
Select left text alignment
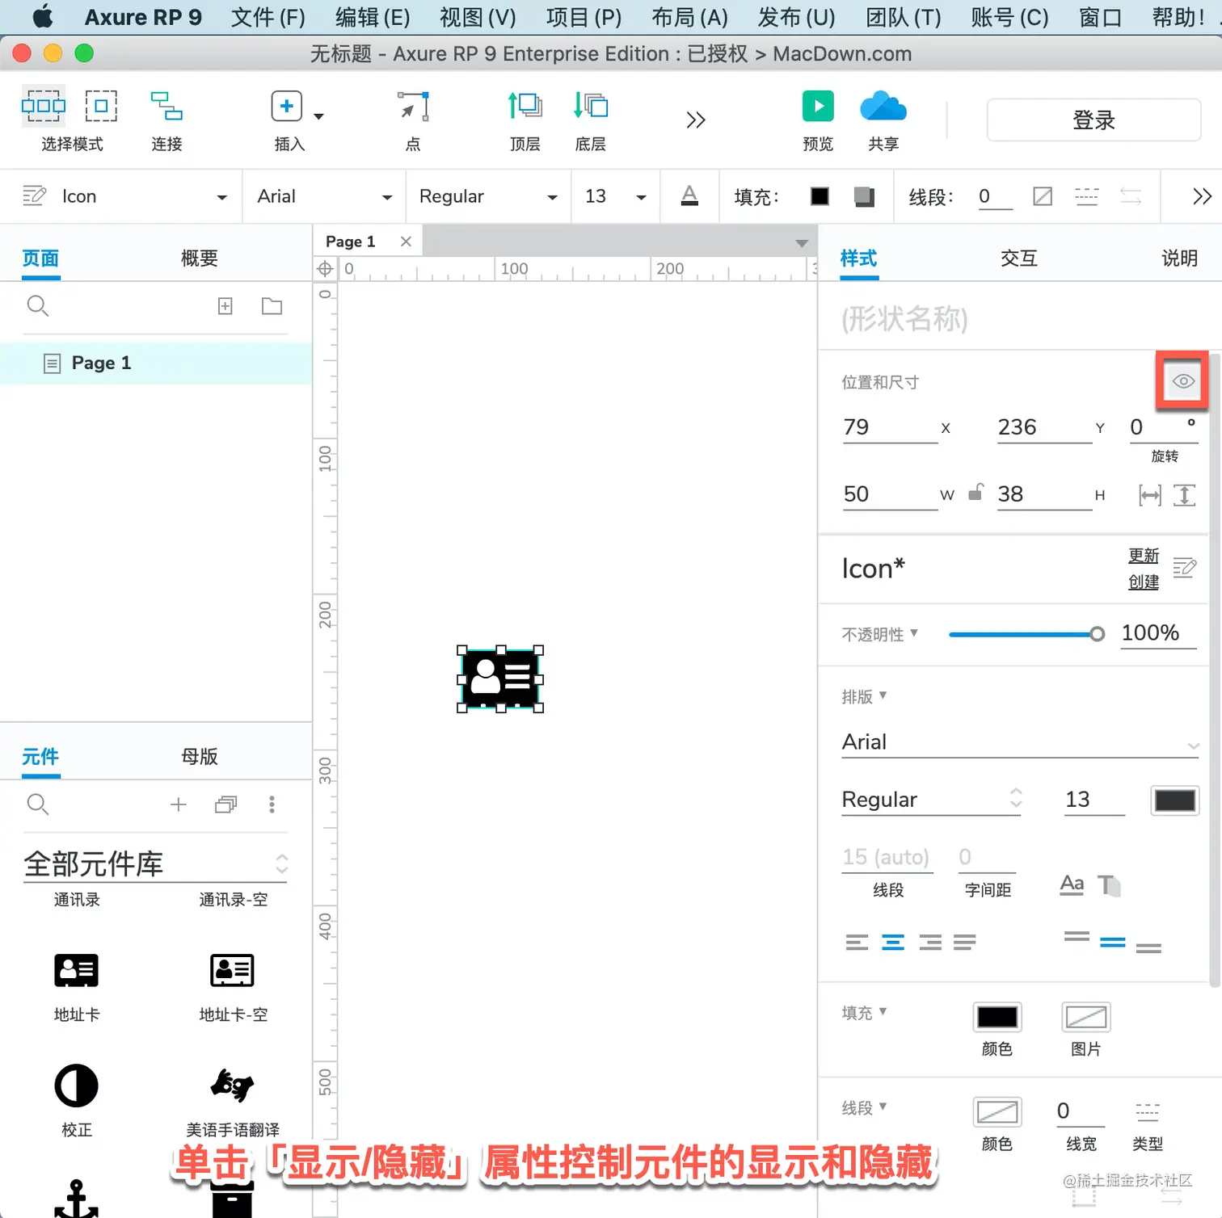pyautogui.click(x=857, y=942)
